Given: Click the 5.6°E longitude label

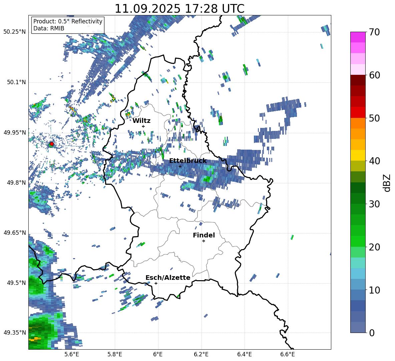Looking at the screenshot, I should tap(72, 354).
